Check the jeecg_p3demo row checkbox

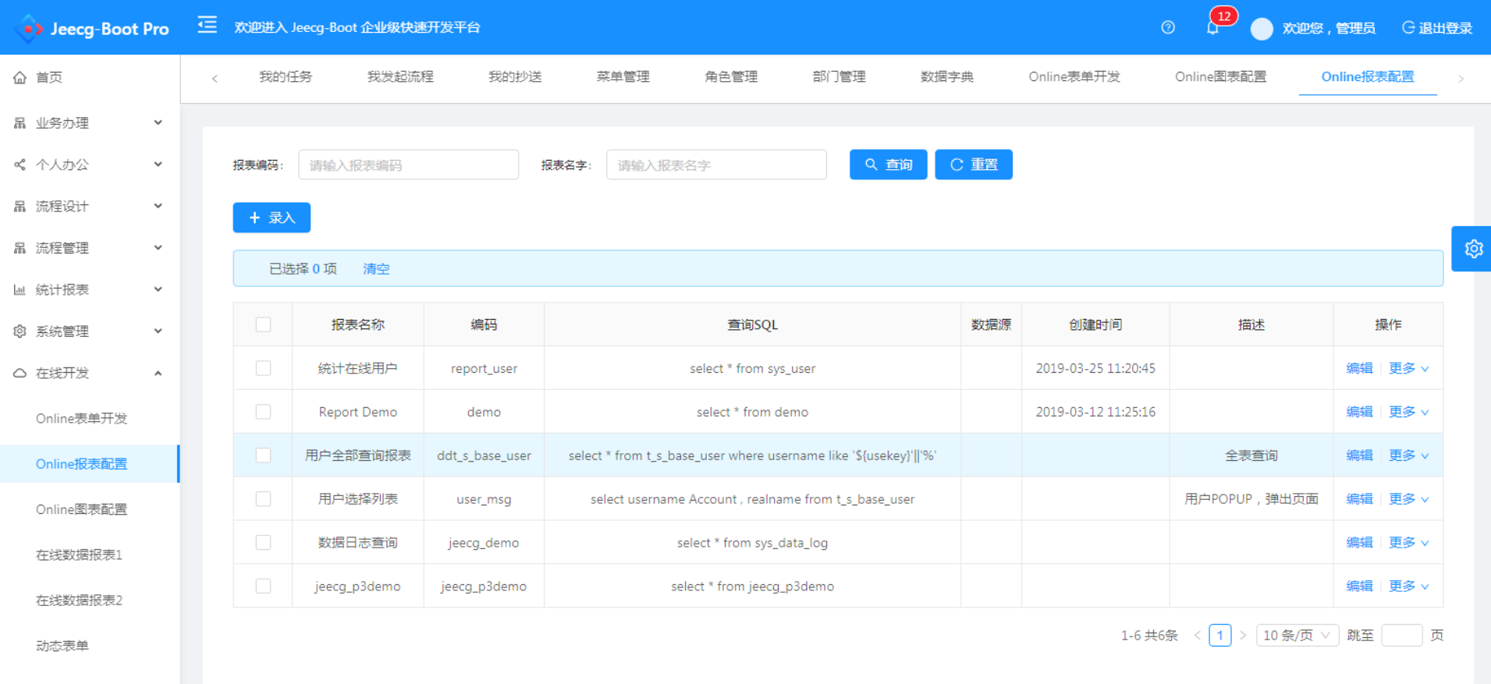coord(263,587)
